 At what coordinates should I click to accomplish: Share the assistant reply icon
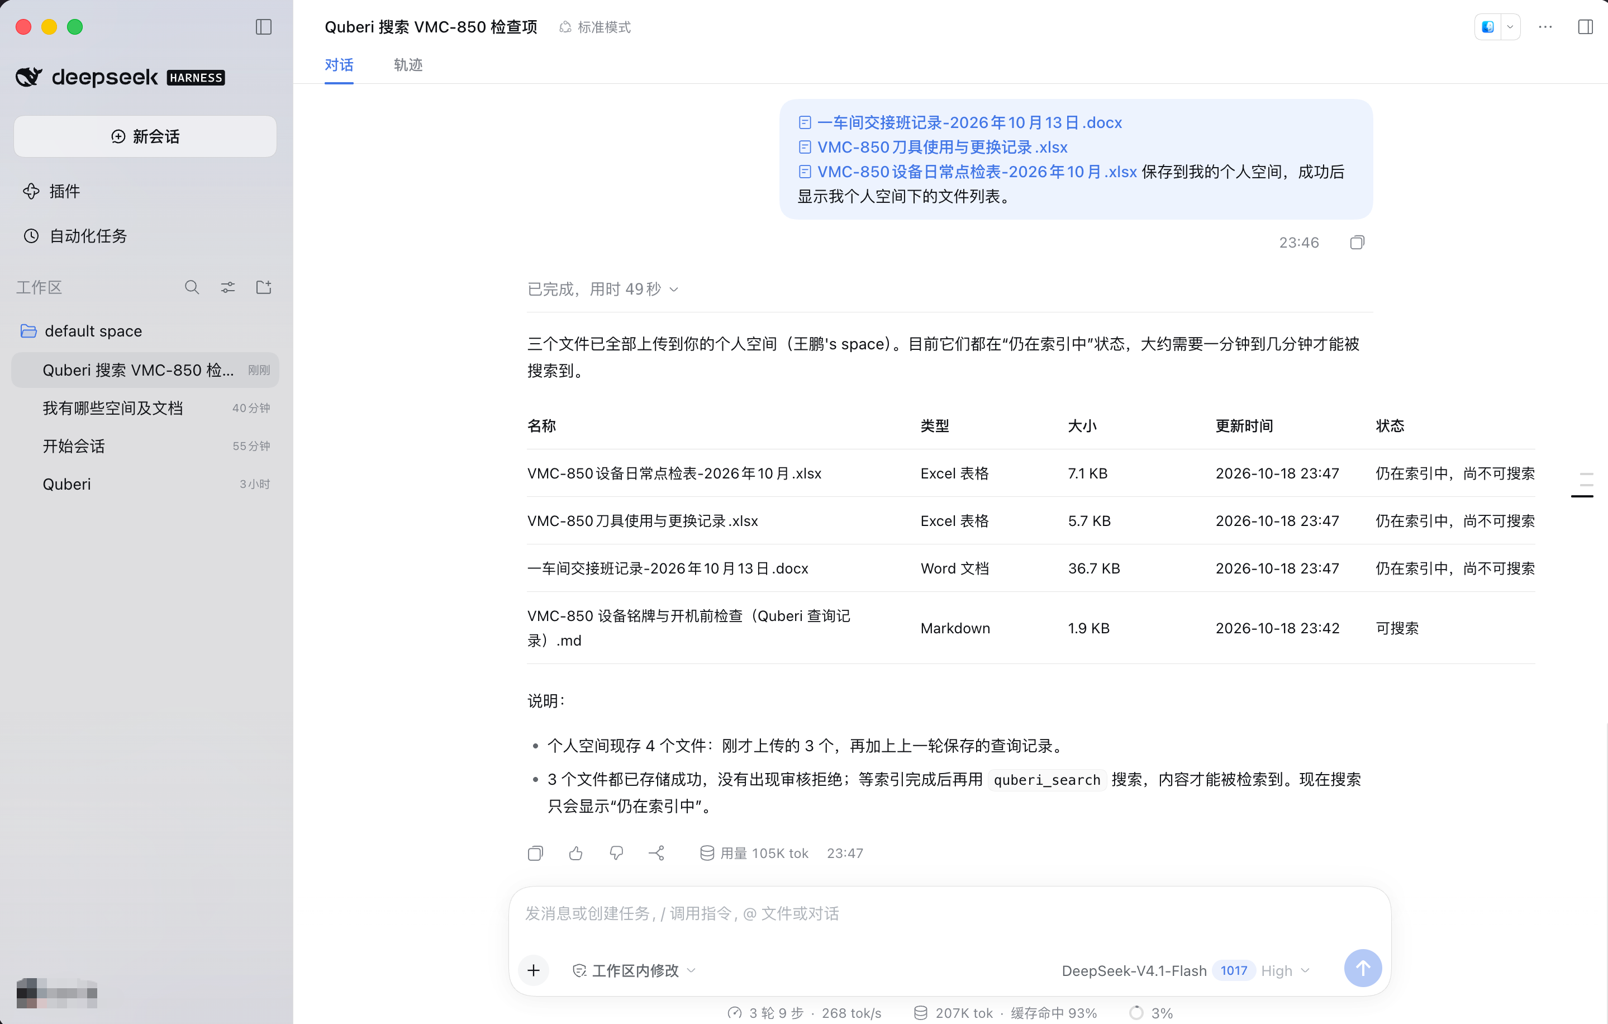tap(656, 854)
